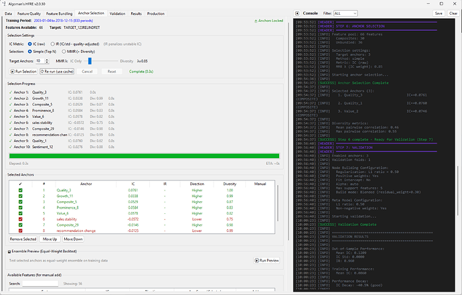Toggle recommendation change anchor checkbox
The height and width of the screenshot is (295, 462).
[20, 231]
